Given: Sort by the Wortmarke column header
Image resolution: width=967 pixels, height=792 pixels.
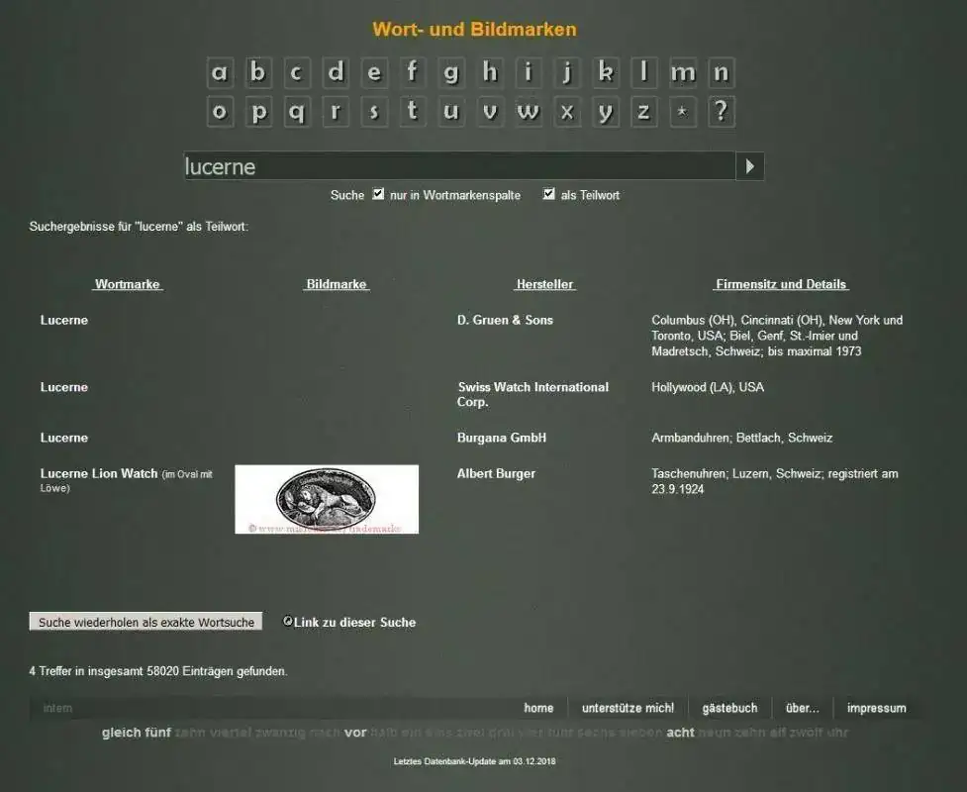Looking at the screenshot, I should pyautogui.click(x=128, y=284).
